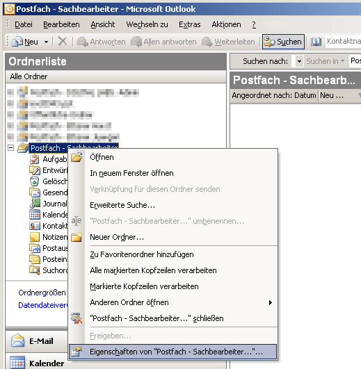The image size is (361, 369).
Task: Click Angeordnet nach: Datum column header
Action: point(274,95)
